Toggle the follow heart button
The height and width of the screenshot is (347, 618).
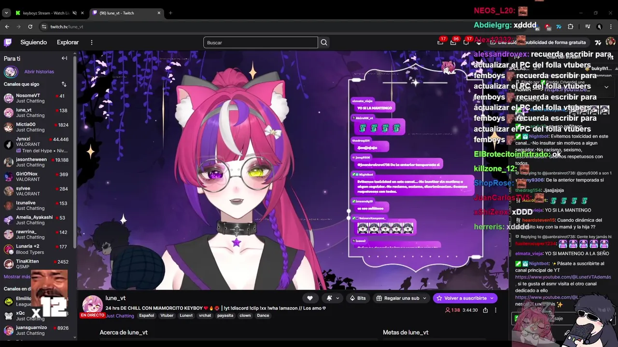(x=310, y=298)
